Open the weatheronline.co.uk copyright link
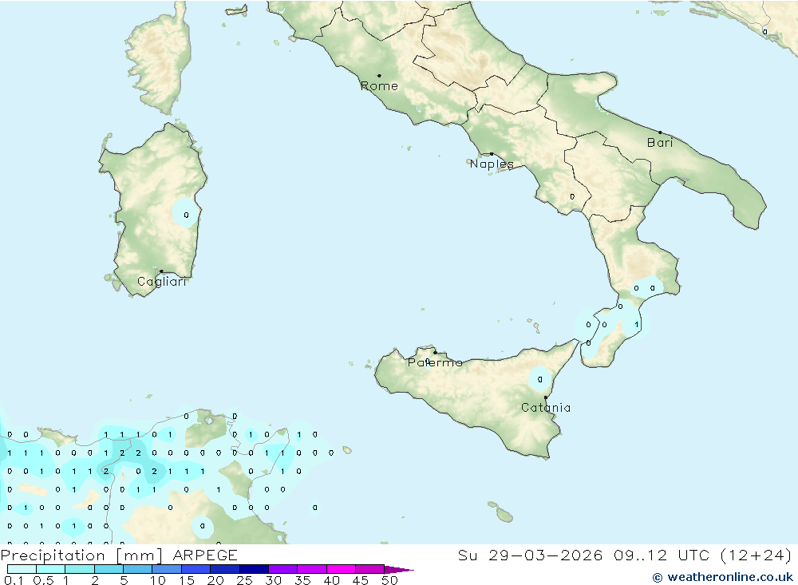Screen dimensions: 798x585 tap(723, 577)
